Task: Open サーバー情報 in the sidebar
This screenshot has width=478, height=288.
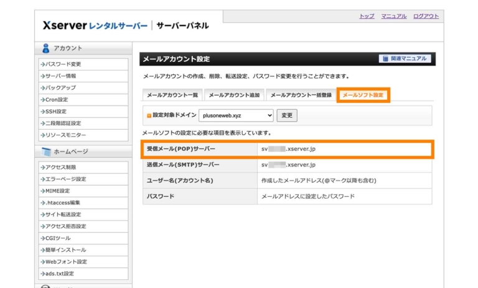Action: click(60, 76)
